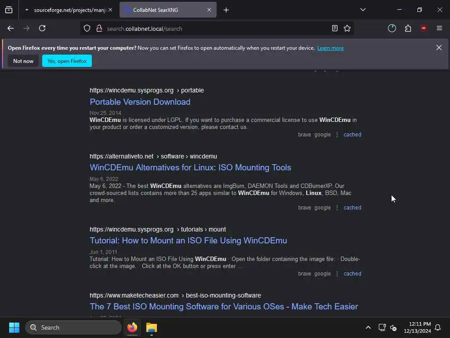Close the Firefox startup notification bar
The height and width of the screenshot is (338, 450).
click(439, 48)
